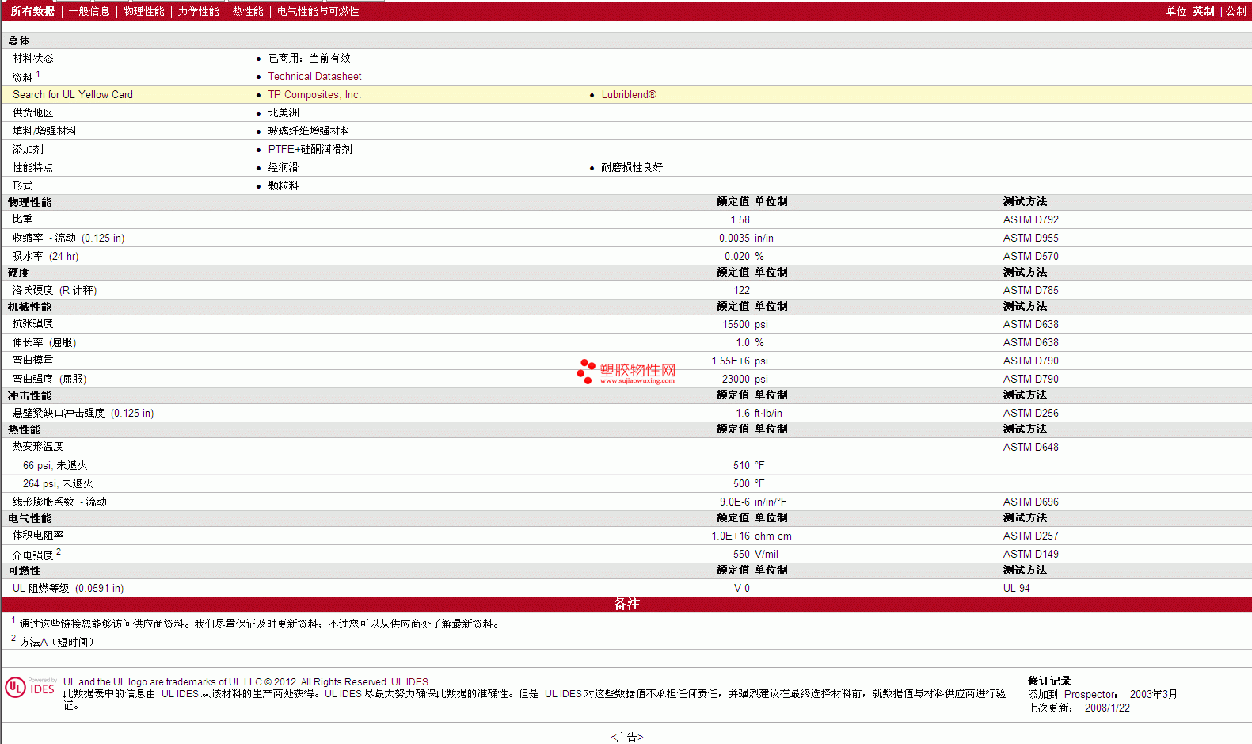Go to 热性能 tab
This screenshot has height=744, width=1252.
248,12
